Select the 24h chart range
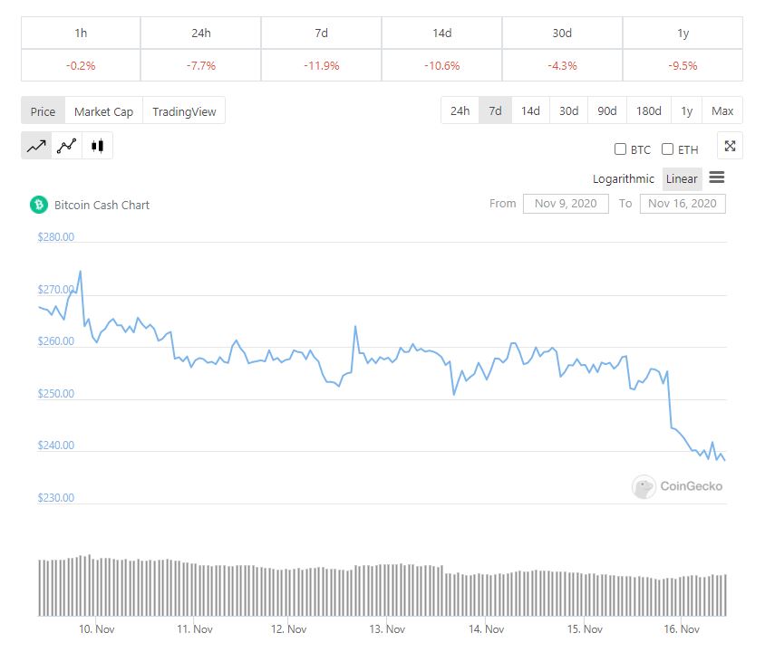765x652 pixels. [x=460, y=110]
